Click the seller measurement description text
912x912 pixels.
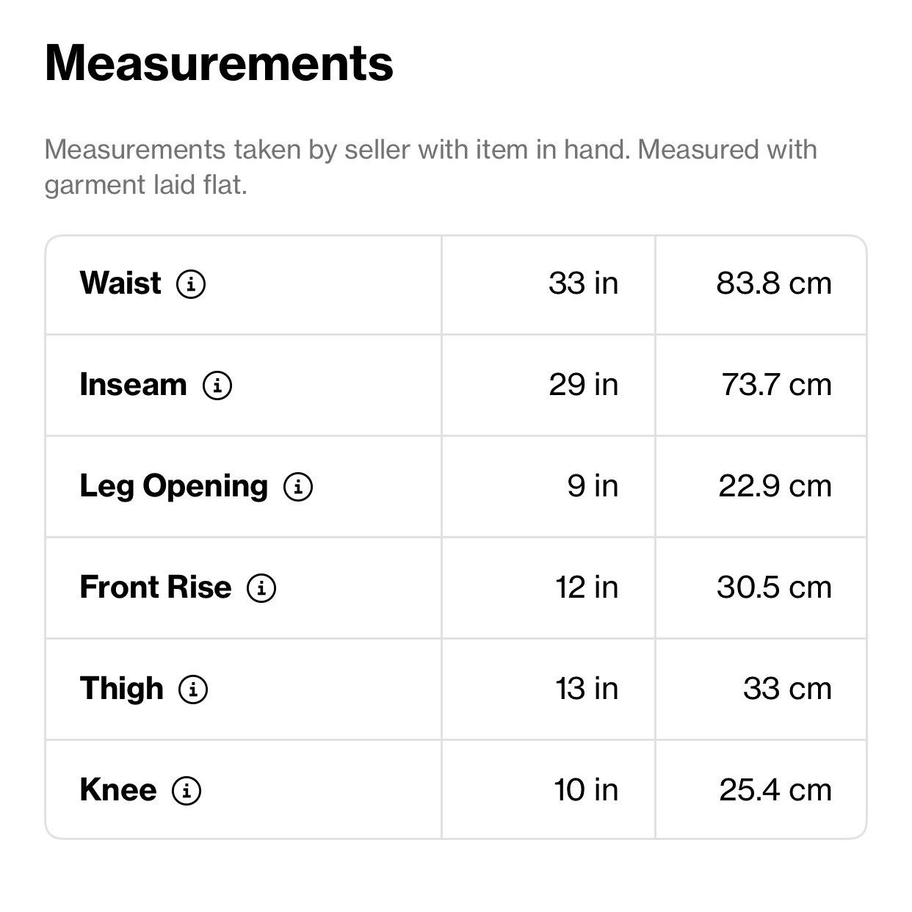coord(431,167)
